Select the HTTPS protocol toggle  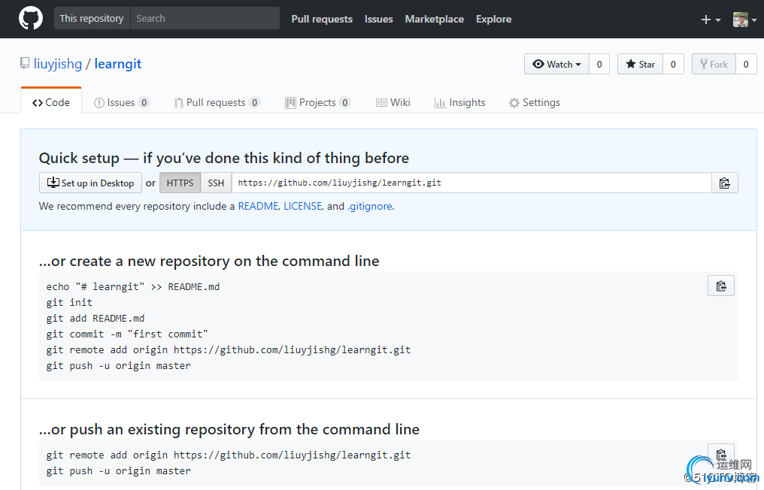180,183
